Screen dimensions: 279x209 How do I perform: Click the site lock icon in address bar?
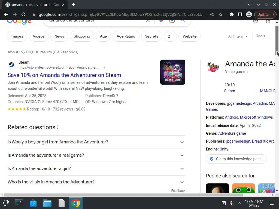[34, 14]
